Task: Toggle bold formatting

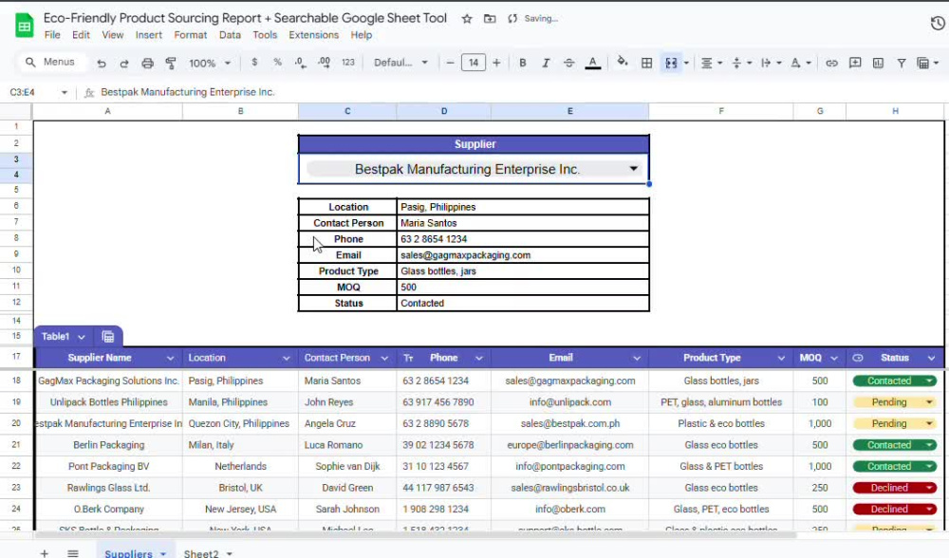Action: coord(522,63)
